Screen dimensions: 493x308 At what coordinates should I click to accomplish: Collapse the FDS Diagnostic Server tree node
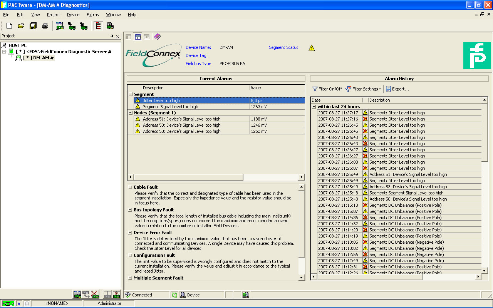(x=4, y=52)
